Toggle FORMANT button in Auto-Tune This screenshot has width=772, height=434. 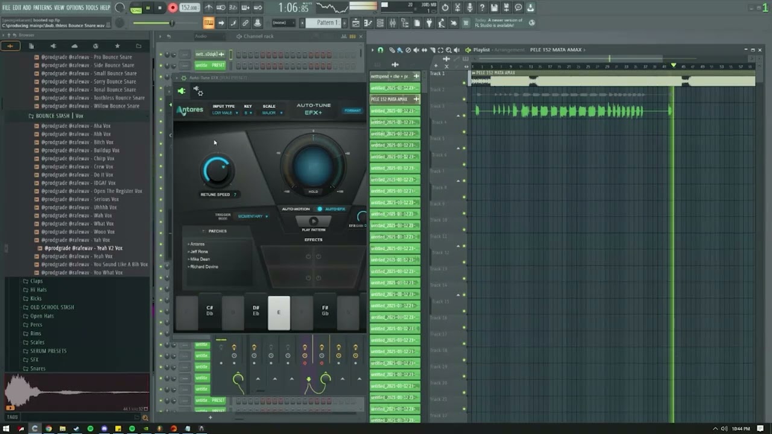tap(352, 110)
